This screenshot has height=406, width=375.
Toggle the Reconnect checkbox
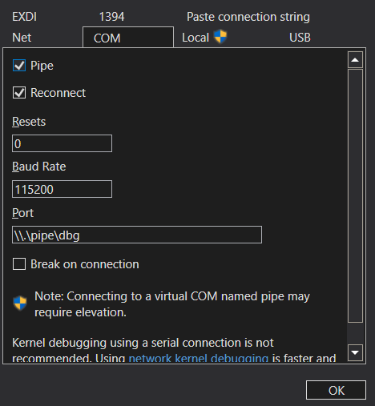19,93
